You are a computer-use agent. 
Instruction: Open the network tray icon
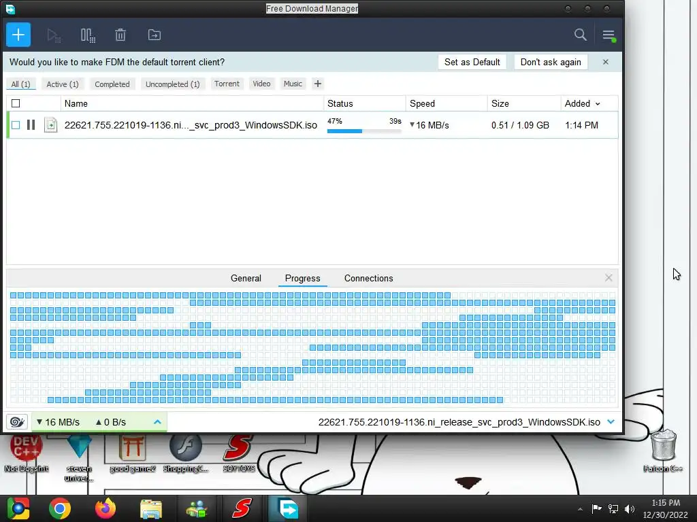[x=613, y=509]
